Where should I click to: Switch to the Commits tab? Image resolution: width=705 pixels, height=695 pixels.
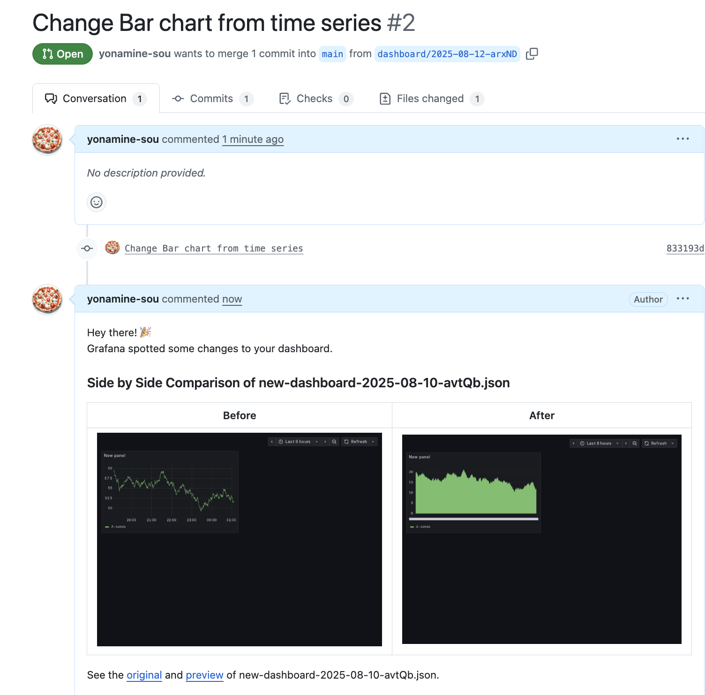[x=212, y=99]
